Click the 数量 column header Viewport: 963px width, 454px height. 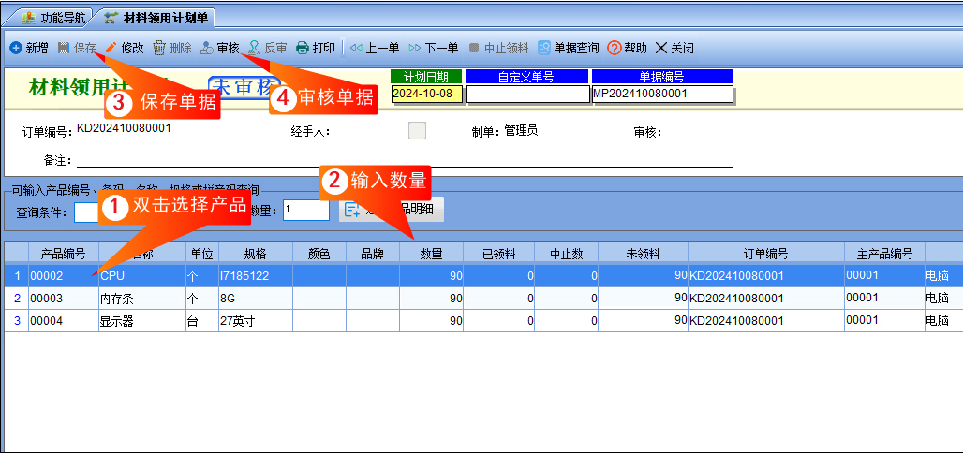click(x=431, y=254)
